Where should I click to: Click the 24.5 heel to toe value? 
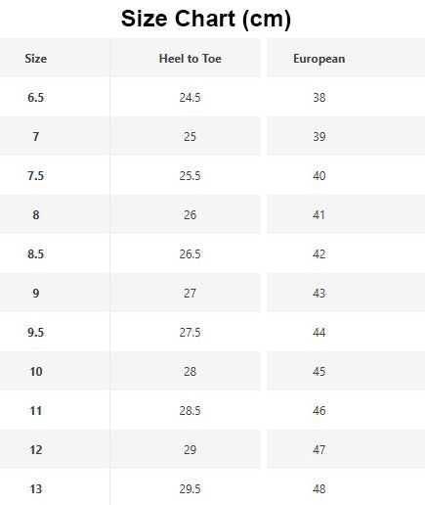tap(190, 98)
